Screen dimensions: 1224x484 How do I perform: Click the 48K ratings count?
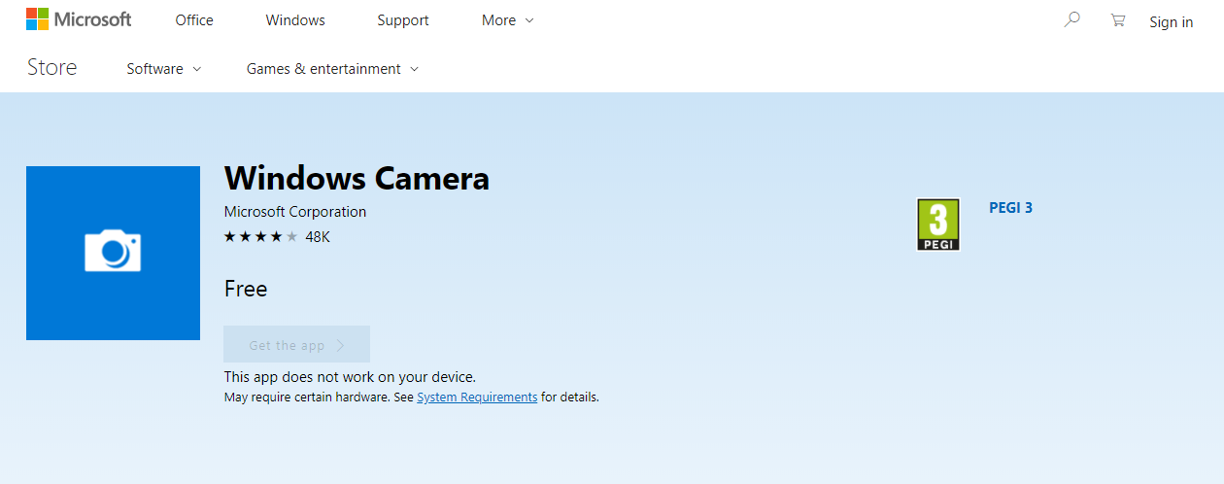click(x=318, y=236)
